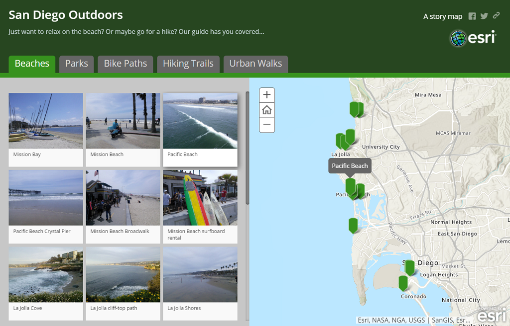This screenshot has height=326, width=510.
Task: Click the 'Mission Bay' caption
Action: pyautogui.click(x=27, y=154)
